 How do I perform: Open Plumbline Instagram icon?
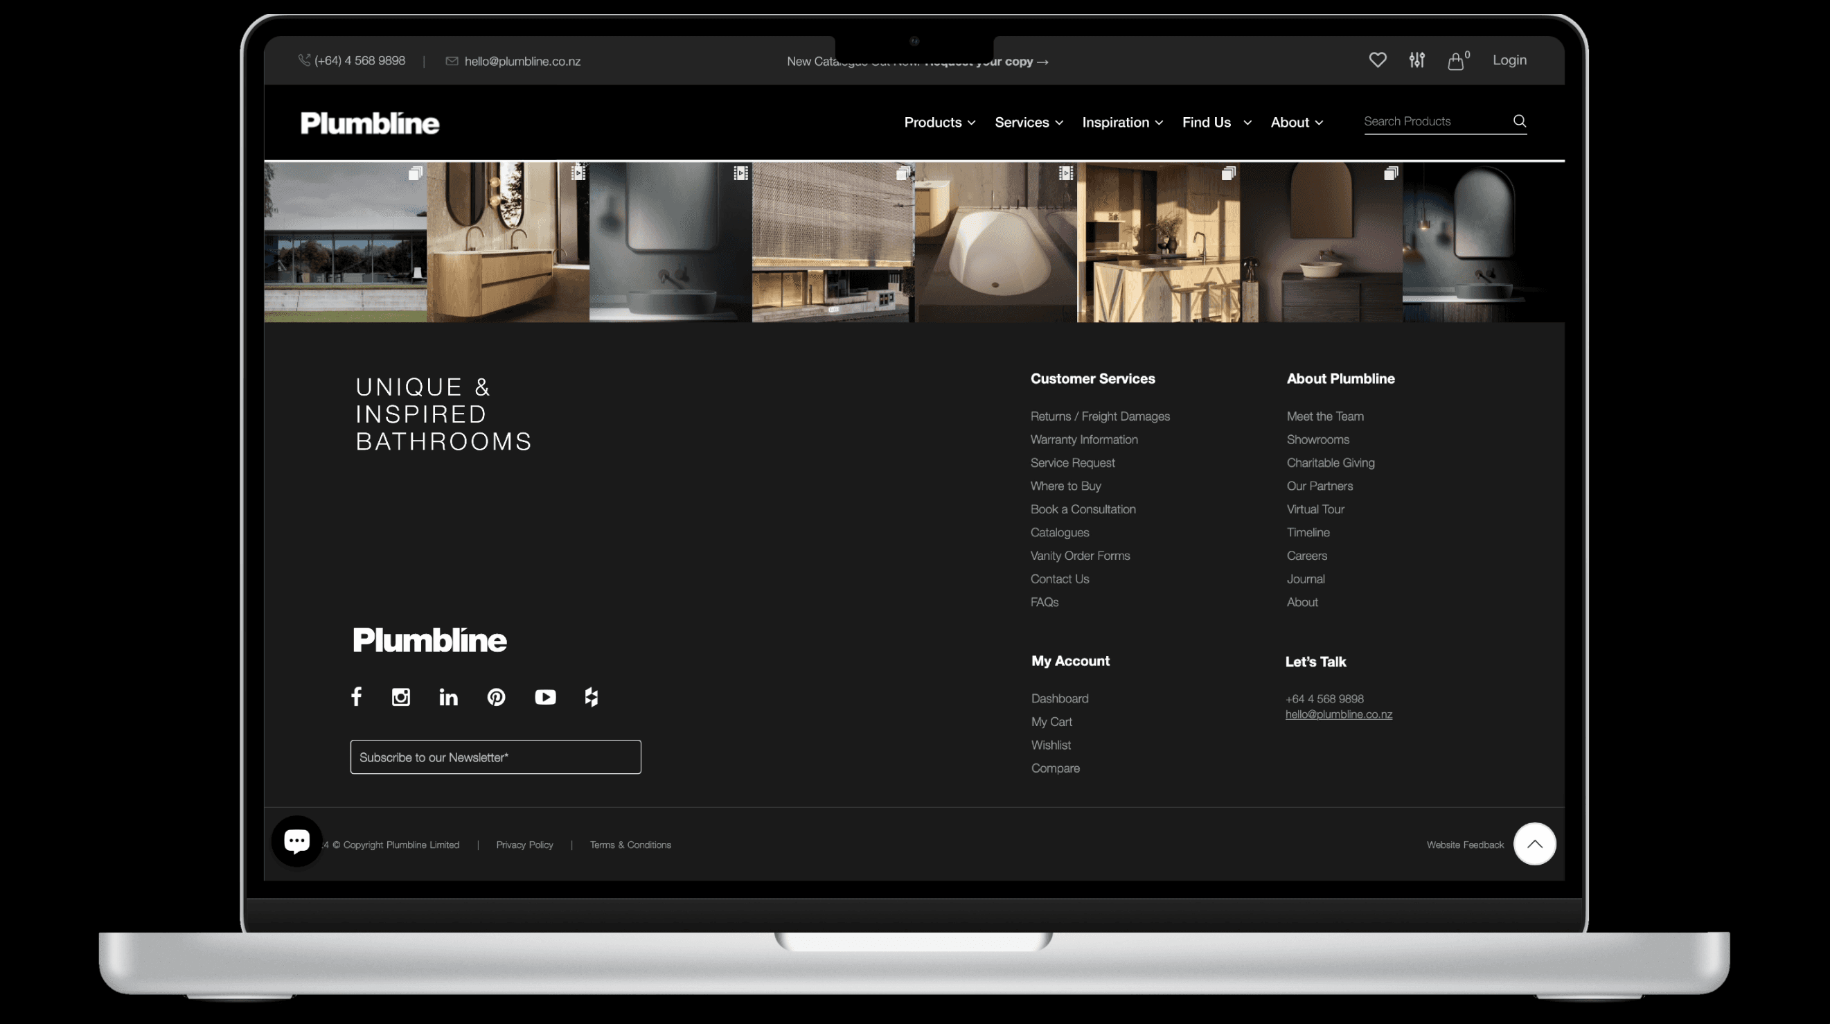tap(400, 697)
